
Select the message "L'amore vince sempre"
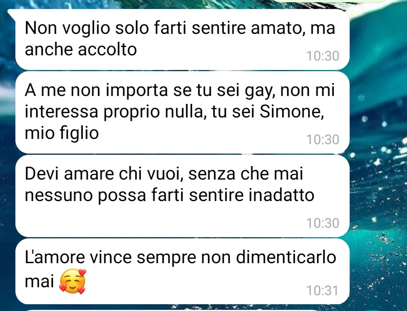[182, 271]
